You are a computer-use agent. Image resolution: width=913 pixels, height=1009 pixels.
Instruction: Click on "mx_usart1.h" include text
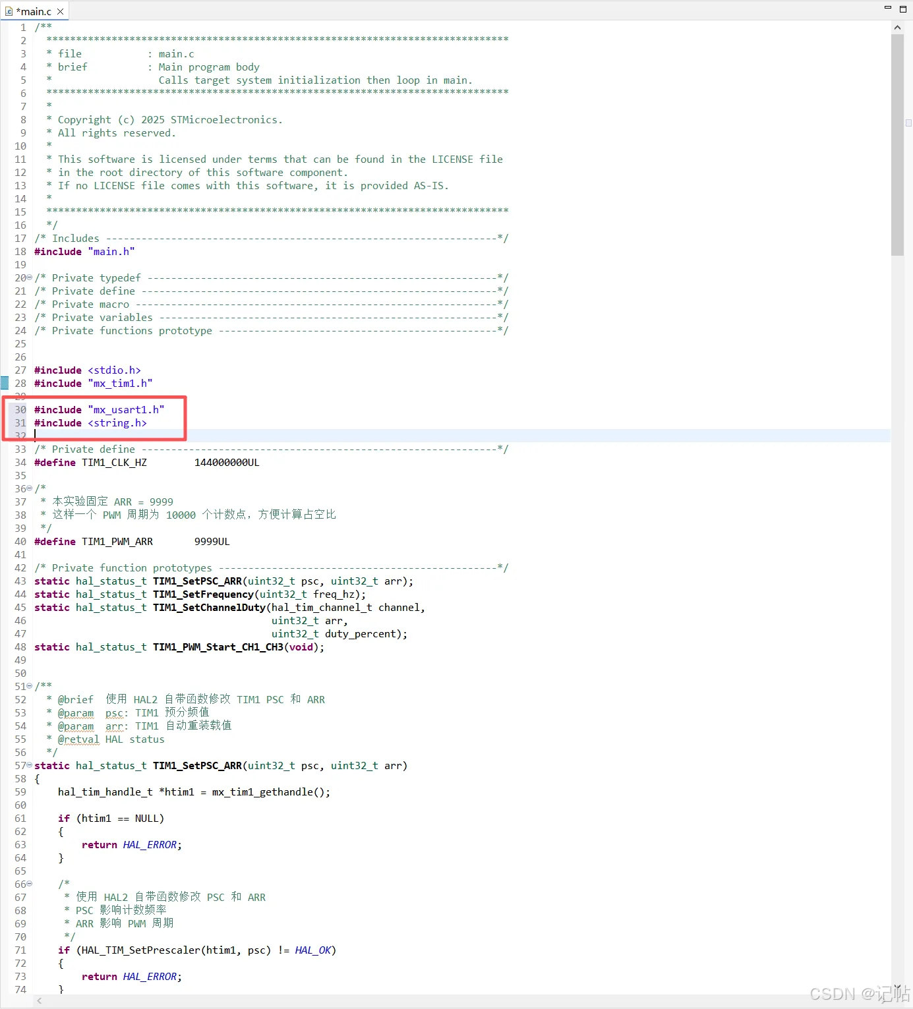pos(127,409)
